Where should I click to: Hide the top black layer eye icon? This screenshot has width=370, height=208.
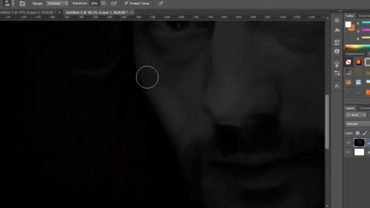click(x=348, y=143)
